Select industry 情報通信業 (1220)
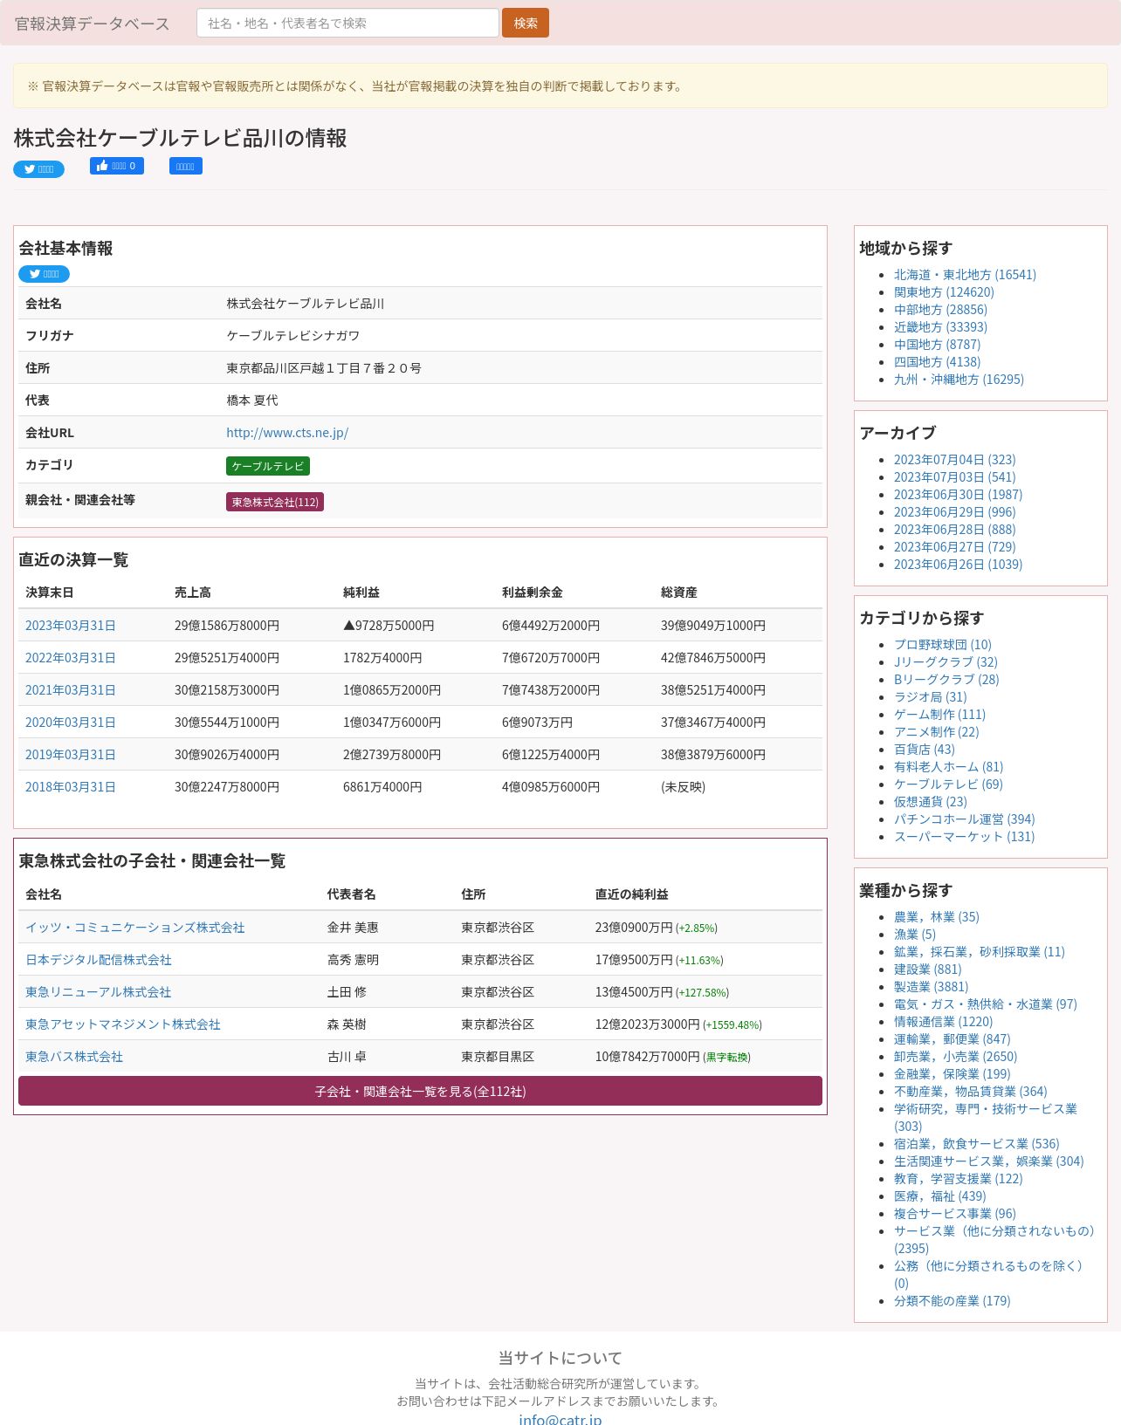This screenshot has height=1425, width=1121. point(943,1022)
